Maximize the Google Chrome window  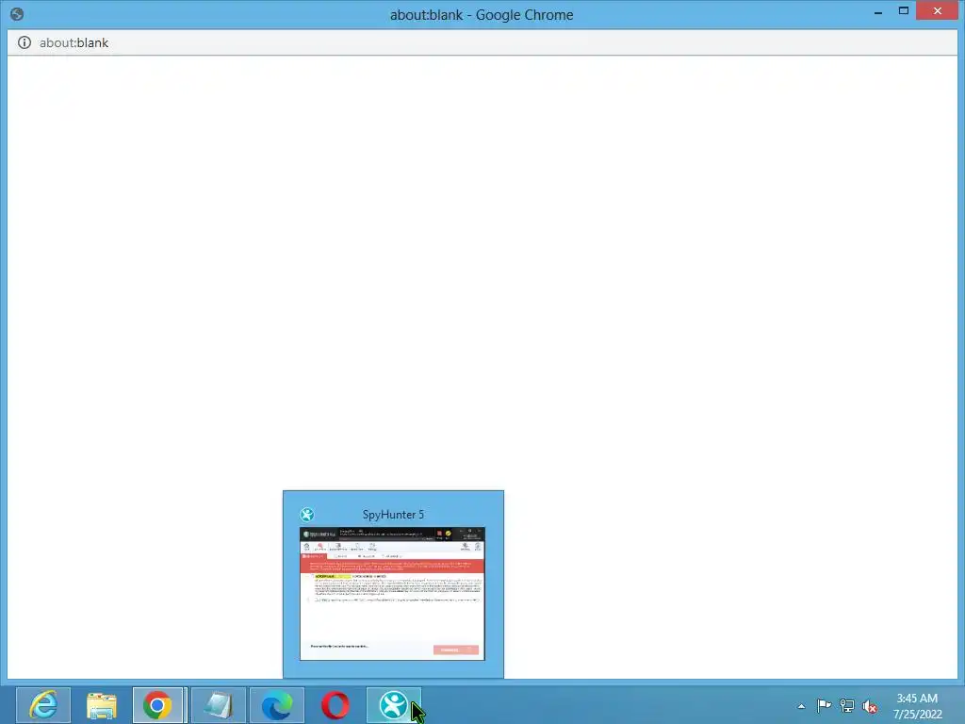click(904, 10)
